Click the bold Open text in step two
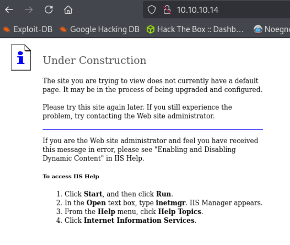Viewport: 290px width, 245px height. [96, 203]
